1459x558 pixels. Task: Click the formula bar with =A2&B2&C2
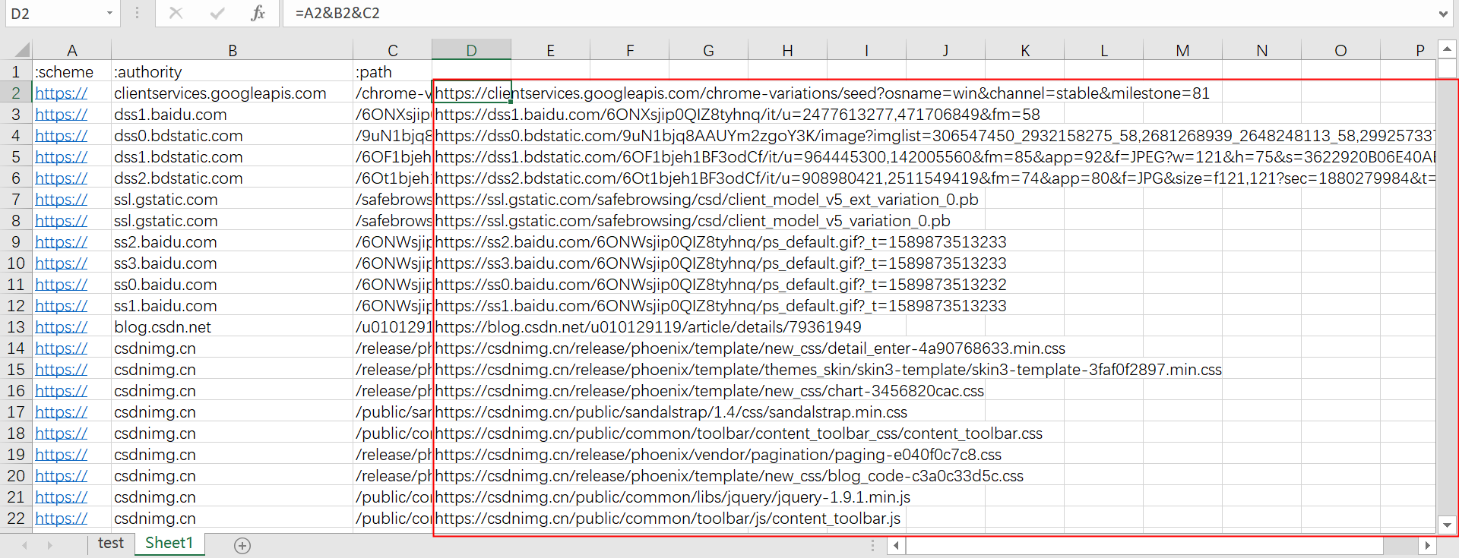[859, 13]
